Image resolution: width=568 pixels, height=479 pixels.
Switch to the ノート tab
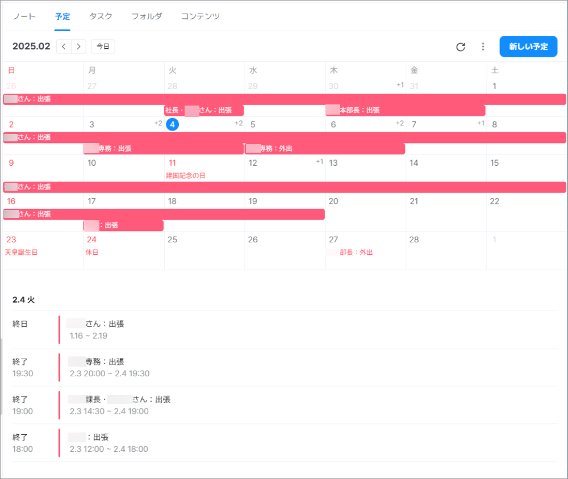(24, 16)
